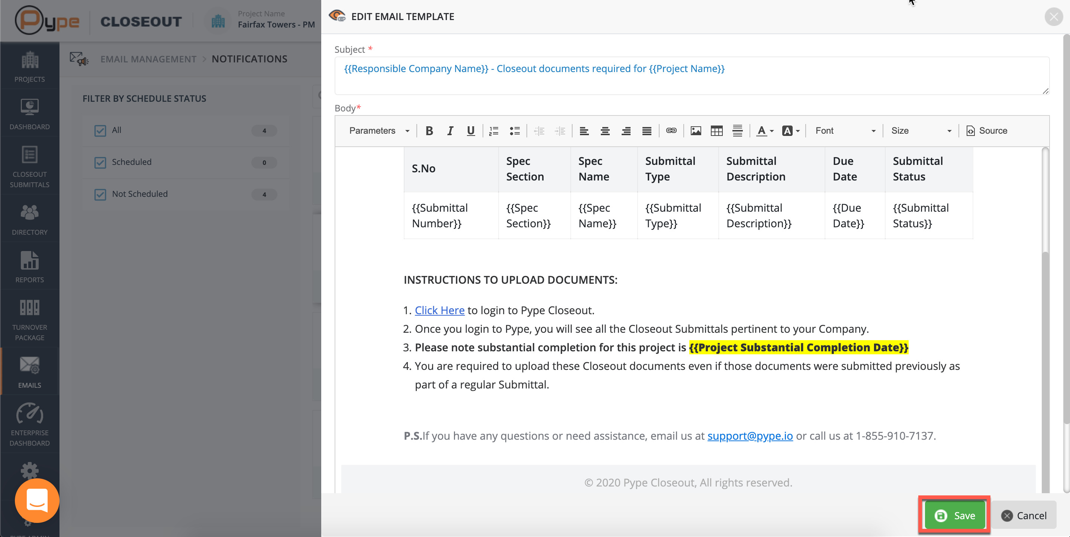
Task: Open the insert link tool
Action: [671, 131]
